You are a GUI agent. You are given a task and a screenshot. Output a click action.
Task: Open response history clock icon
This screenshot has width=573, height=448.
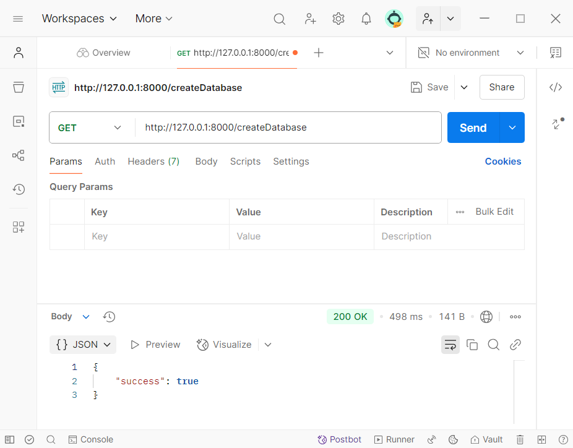(x=109, y=316)
